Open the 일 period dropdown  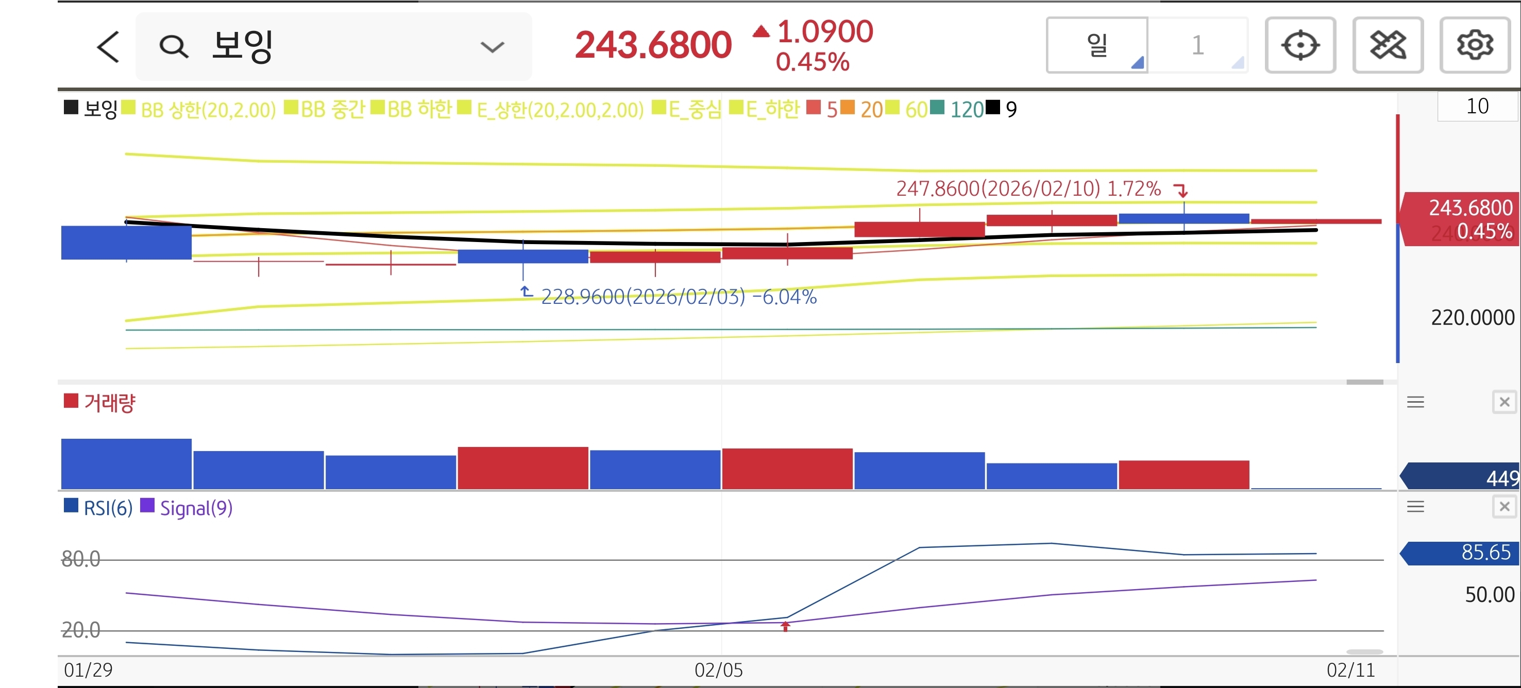1097,45
